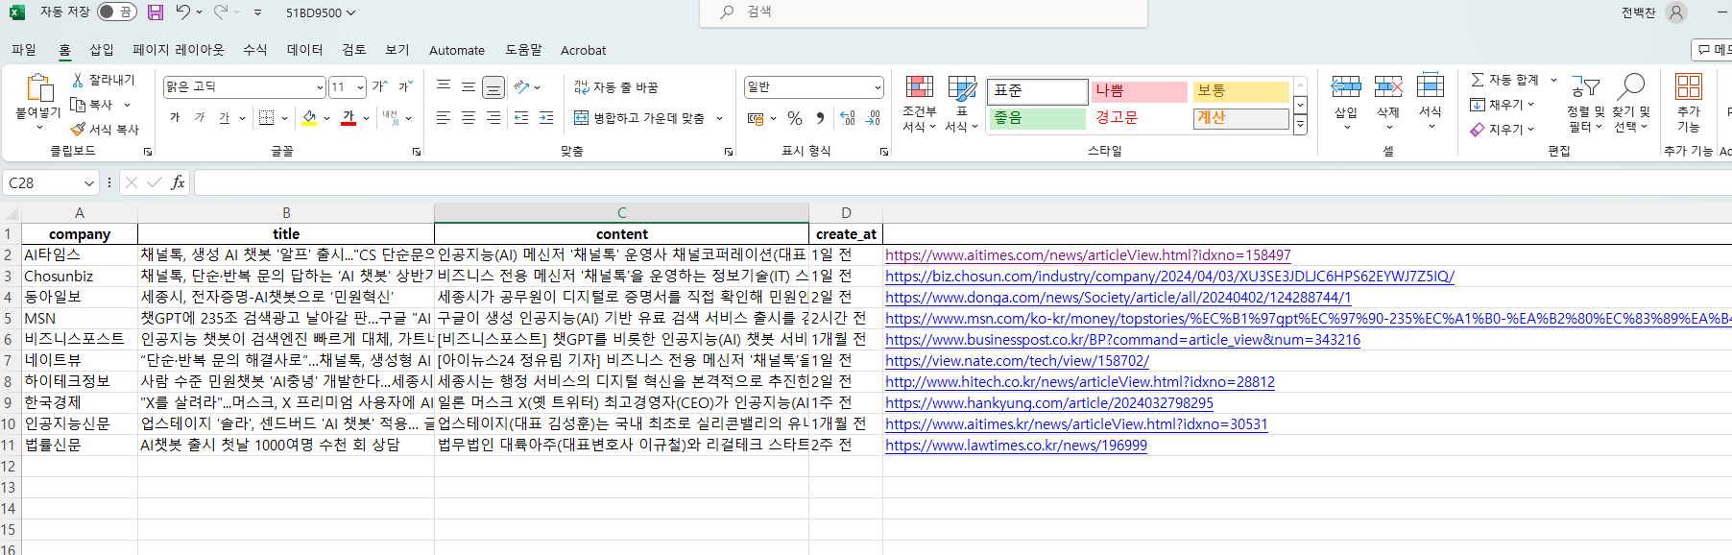Toggle underline (가) formatting
The height and width of the screenshot is (555, 1732).
click(224, 118)
